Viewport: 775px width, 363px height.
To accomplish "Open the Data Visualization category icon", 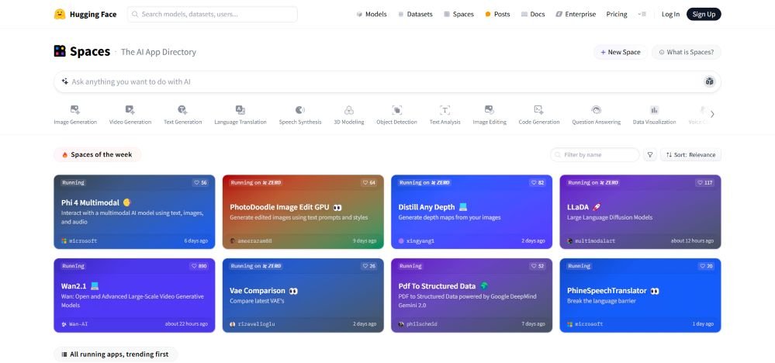I will pyautogui.click(x=655, y=109).
